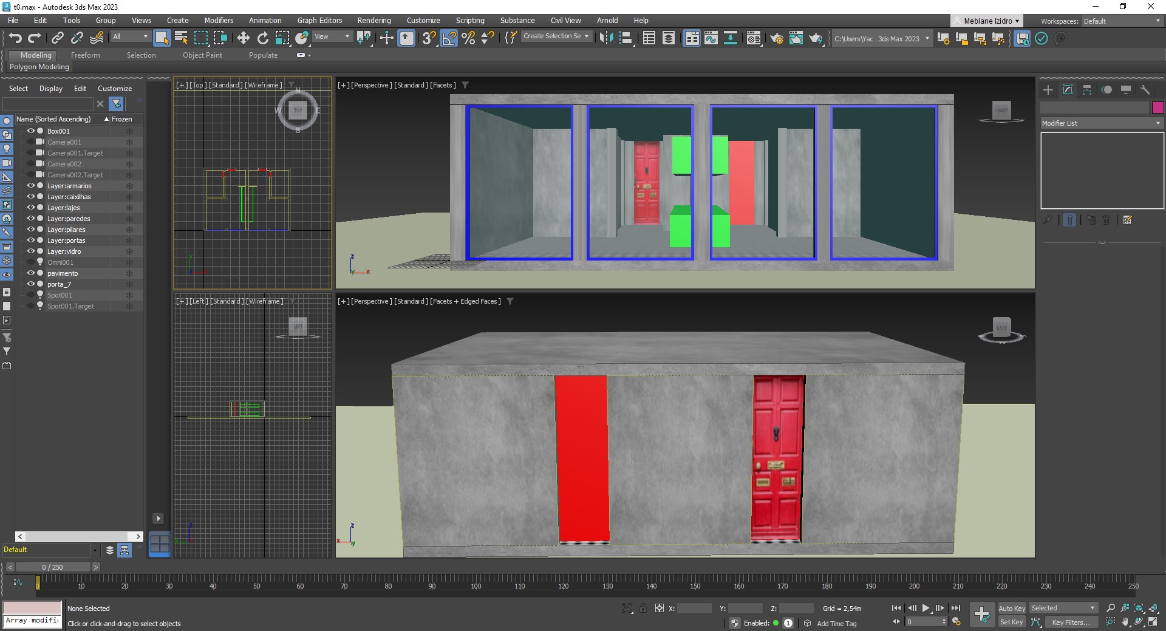The width and height of the screenshot is (1166, 631).
Task: Toggle Auto Key animation mode
Action: click(x=1011, y=608)
